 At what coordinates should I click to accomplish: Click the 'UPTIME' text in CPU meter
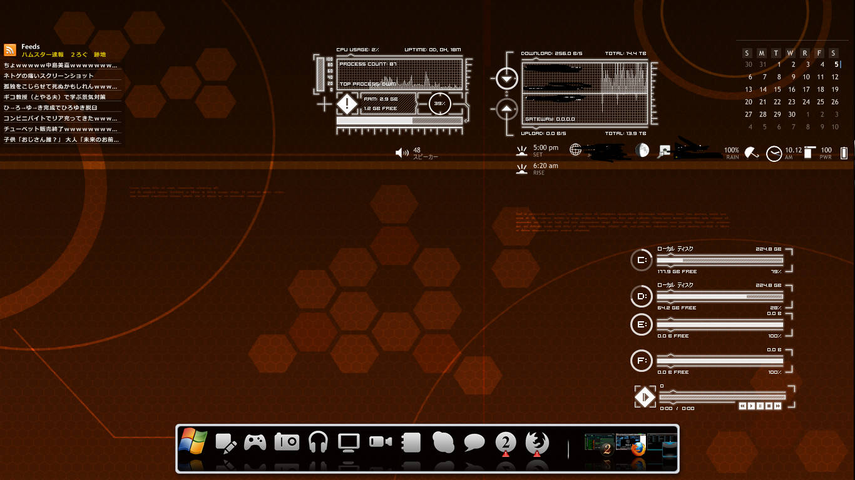pyautogui.click(x=433, y=50)
